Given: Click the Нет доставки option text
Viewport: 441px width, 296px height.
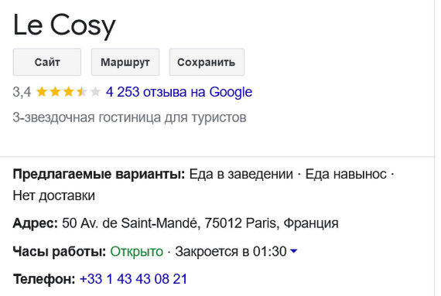Looking at the screenshot, I should (54, 196).
